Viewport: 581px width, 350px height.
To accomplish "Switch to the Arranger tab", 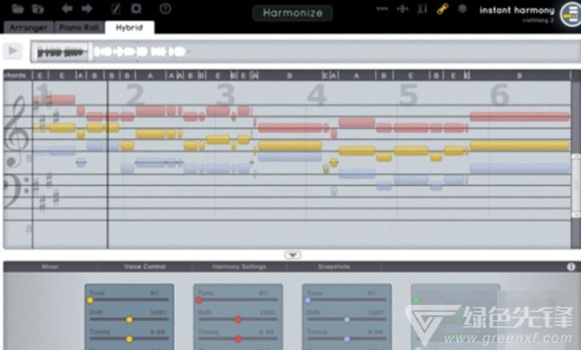I will click(x=28, y=27).
